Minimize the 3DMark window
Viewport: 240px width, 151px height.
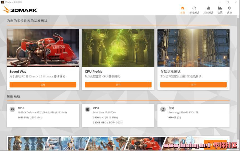pos(220,2)
